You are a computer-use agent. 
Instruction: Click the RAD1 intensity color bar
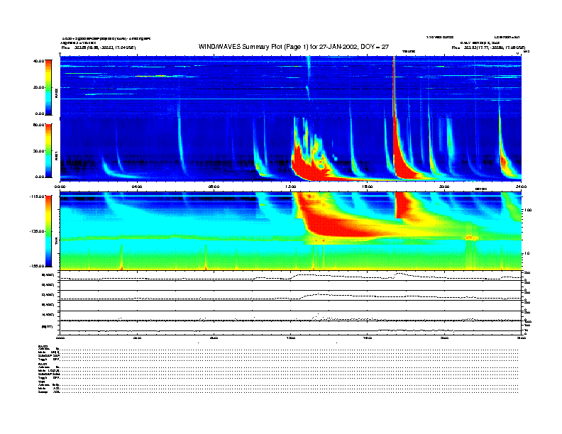[48, 150]
